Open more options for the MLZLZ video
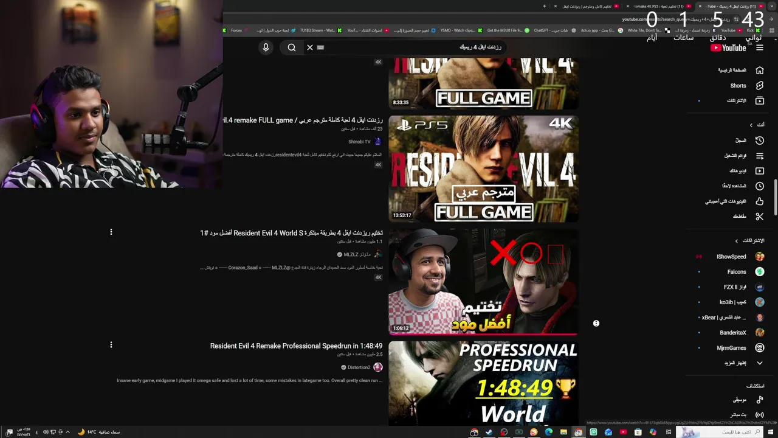This screenshot has width=778, height=438. [x=111, y=232]
